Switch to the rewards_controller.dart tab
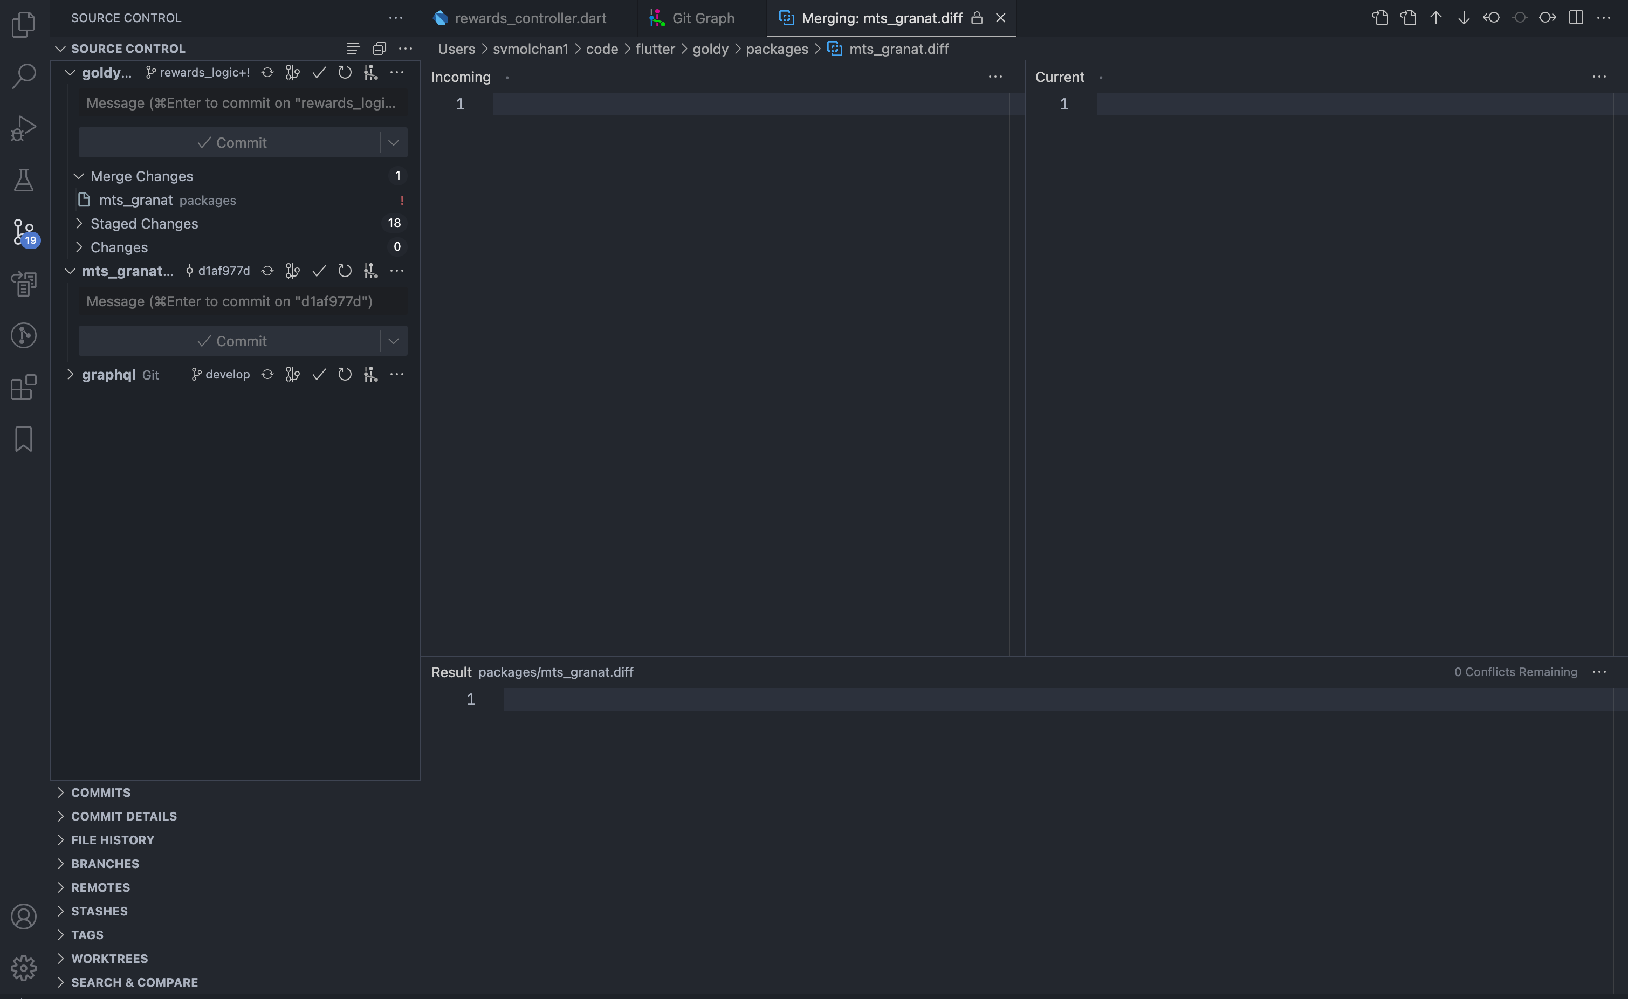The width and height of the screenshot is (1628, 999). tap(528, 18)
